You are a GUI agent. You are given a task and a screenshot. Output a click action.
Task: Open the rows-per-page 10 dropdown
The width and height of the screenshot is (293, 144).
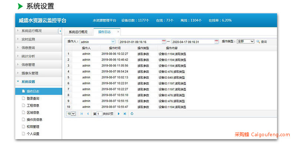click(71, 114)
